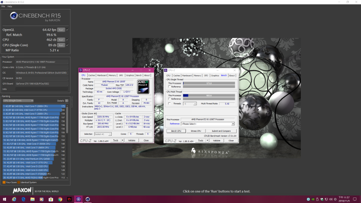The height and width of the screenshot is (203, 361).
Task: Click the AMD Phenom II logo in CPU-Z
Action: pos(143,87)
